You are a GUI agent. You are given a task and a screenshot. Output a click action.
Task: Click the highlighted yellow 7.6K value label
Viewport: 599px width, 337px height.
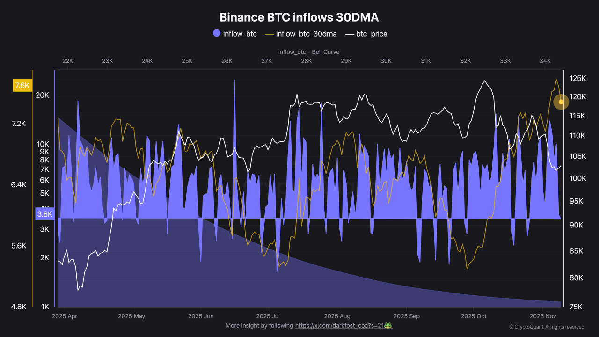pos(22,85)
